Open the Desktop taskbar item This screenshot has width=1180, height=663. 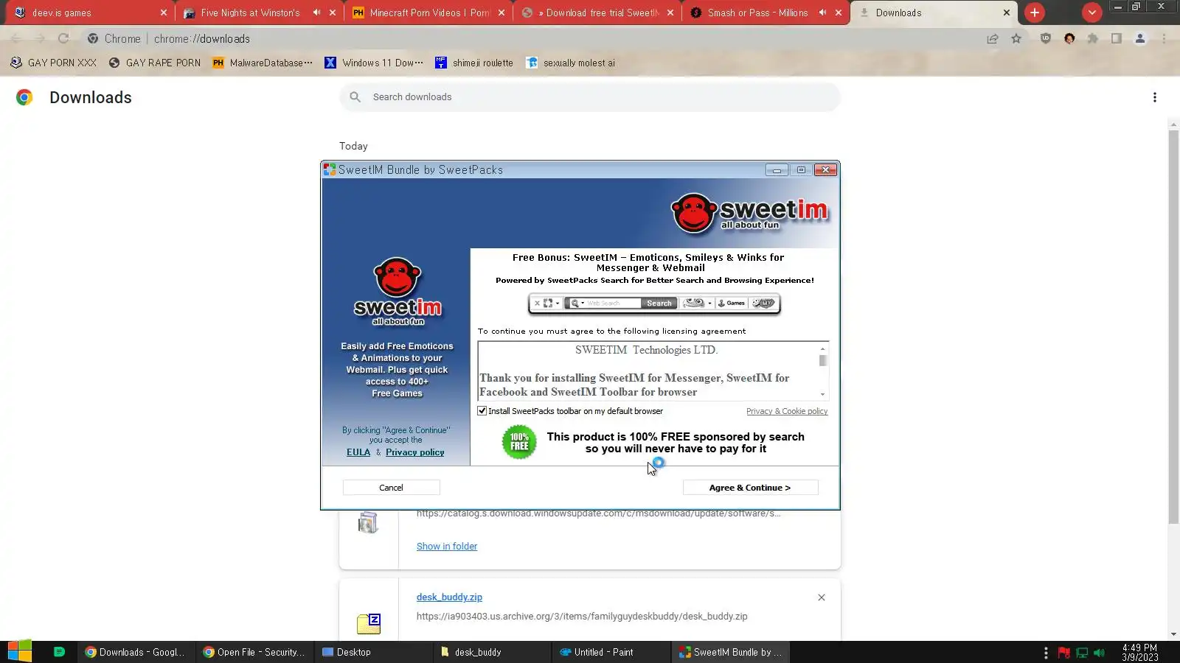(x=373, y=652)
